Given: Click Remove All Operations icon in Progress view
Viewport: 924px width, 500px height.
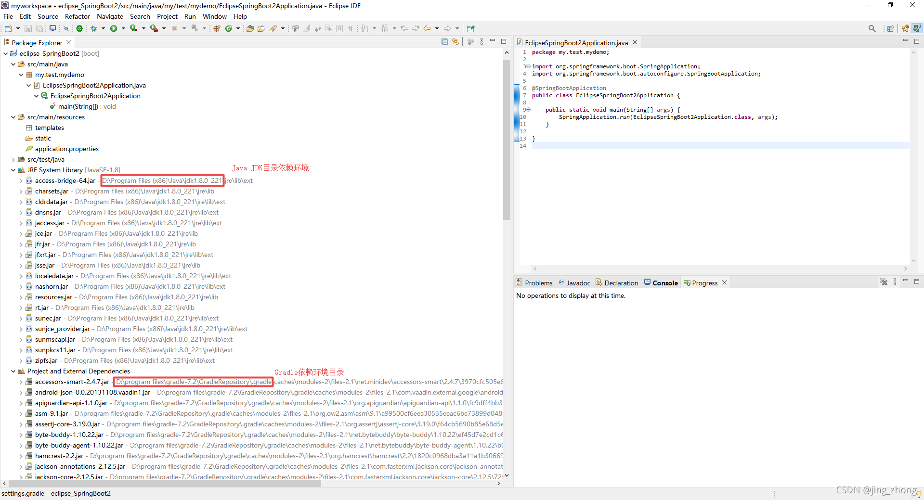Looking at the screenshot, I should tap(884, 282).
